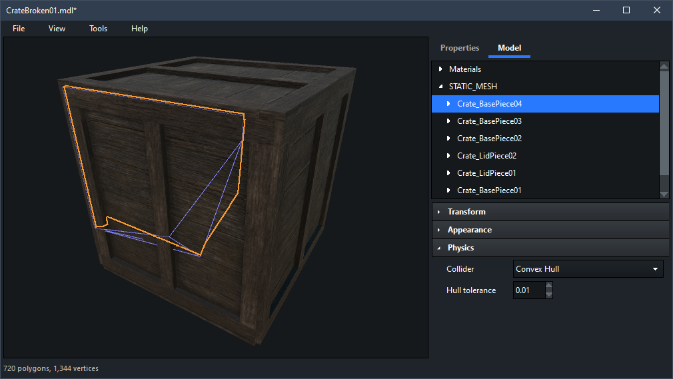Click model tree scrollbar down arrow

(x=664, y=194)
